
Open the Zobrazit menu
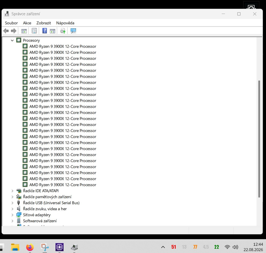click(44, 23)
